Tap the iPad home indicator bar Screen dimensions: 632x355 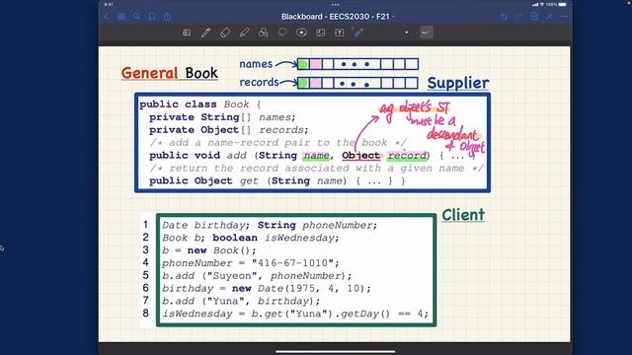[336, 351]
